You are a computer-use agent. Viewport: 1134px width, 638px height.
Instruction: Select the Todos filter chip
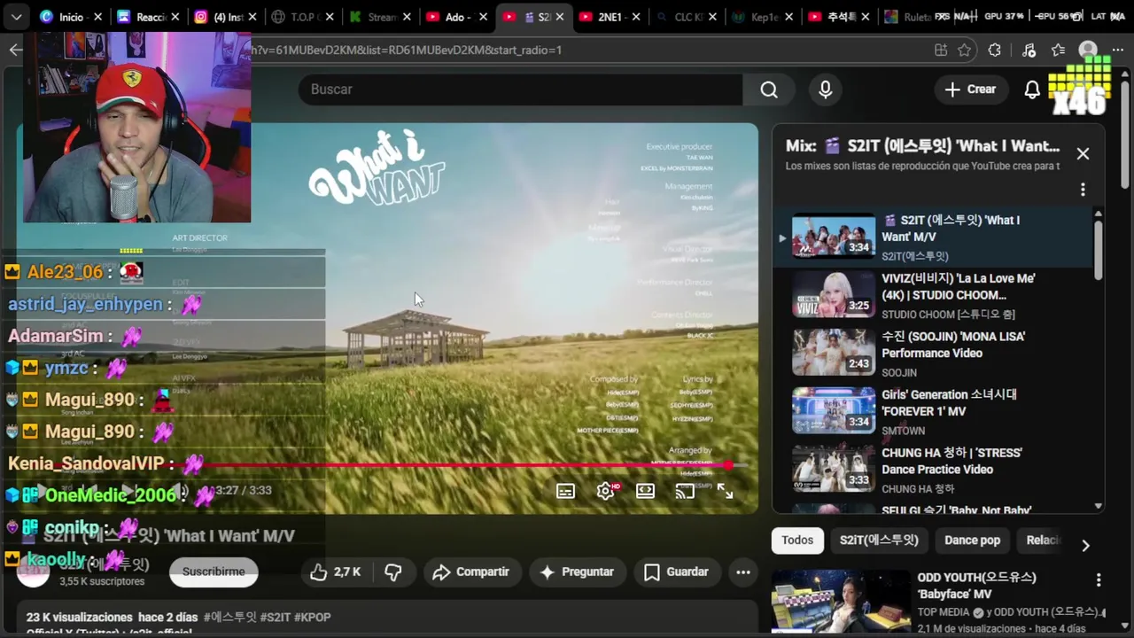pos(797,541)
